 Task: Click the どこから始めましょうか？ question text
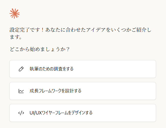[x=39, y=49]
